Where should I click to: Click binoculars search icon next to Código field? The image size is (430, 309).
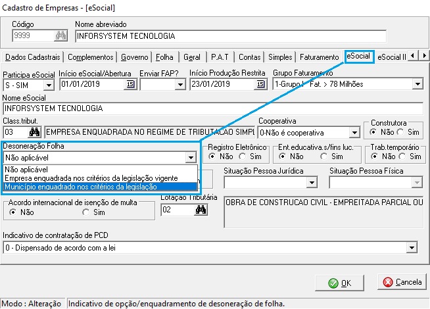[x=61, y=36]
